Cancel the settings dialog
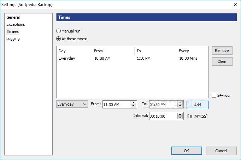The width and height of the screenshot is (241, 160). (x=221, y=151)
